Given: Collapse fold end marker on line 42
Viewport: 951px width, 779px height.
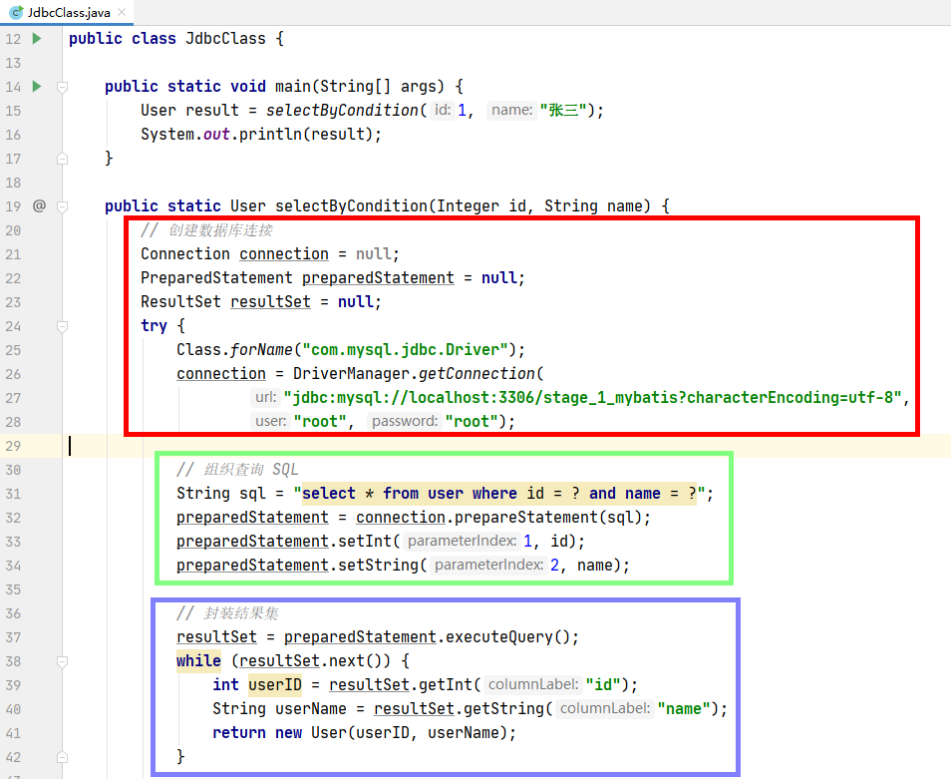Looking at the screenshot, I should (62, 757).
